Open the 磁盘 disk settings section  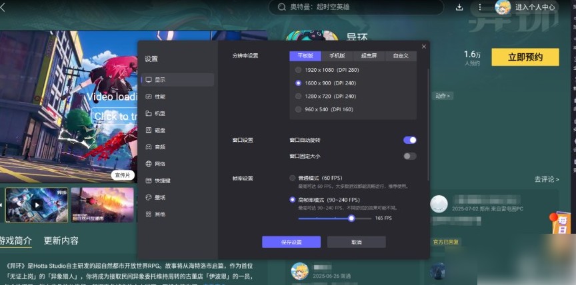(x=177, y=131)
